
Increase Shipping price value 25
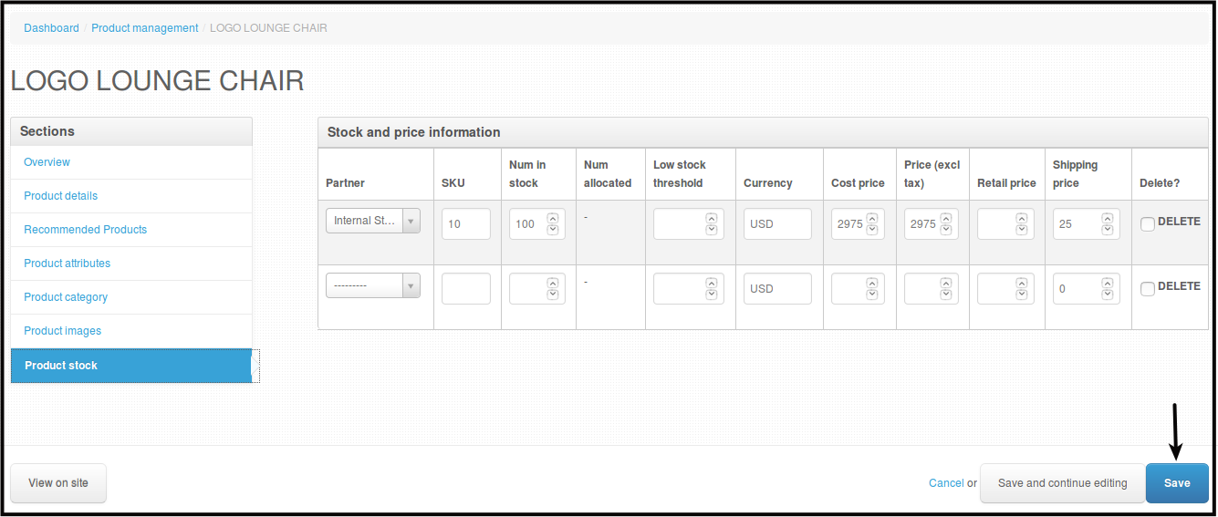pyautogui.click(x=1108, y=218)
